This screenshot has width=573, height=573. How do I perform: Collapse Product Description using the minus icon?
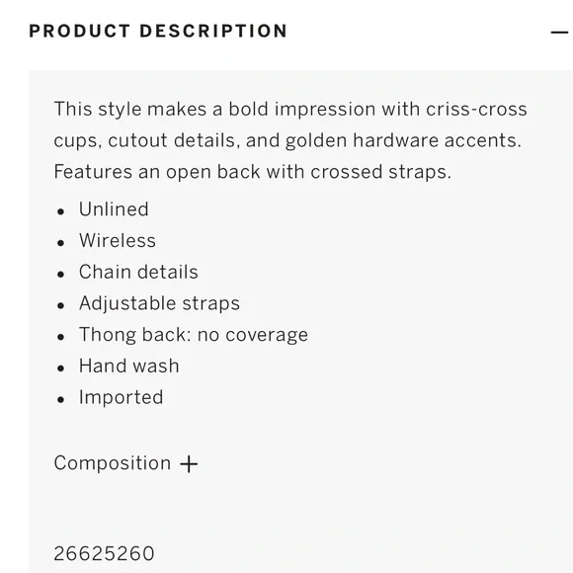coord(559,33)
